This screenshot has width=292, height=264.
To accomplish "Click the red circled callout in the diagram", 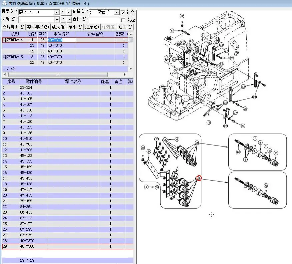I will coord(199,178).
